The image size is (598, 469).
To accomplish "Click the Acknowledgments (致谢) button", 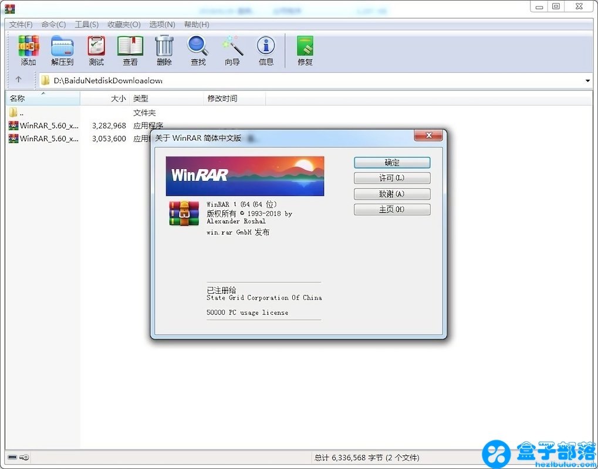I will point(391,194).
